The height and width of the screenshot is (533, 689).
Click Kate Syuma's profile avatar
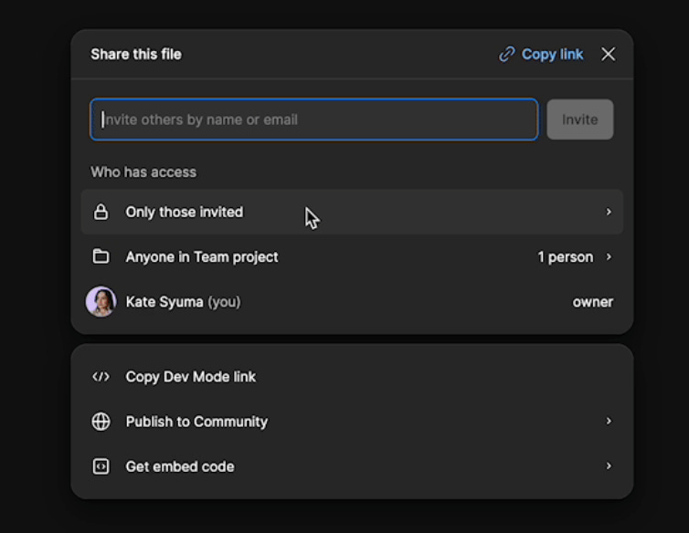click(101, 301)
